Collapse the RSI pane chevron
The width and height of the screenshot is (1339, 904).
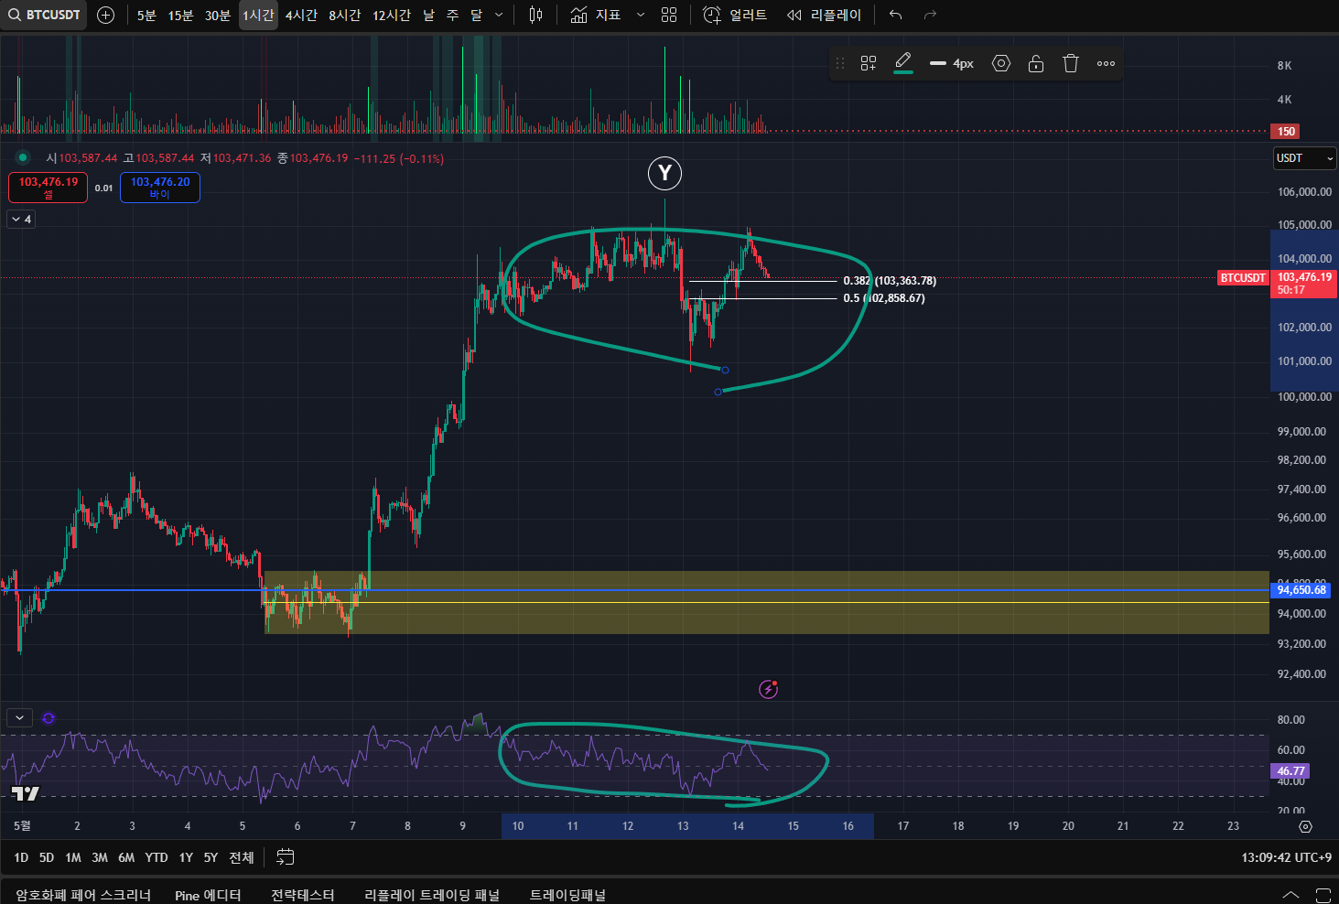pos(19,718)
